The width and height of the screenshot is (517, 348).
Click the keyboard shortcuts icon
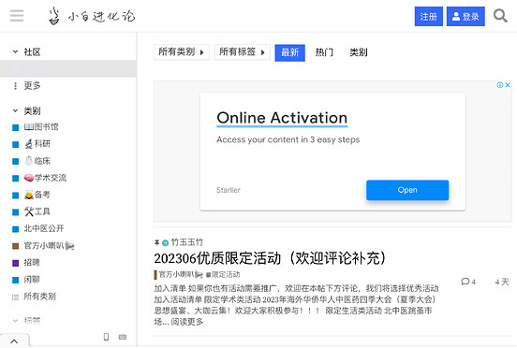123,337
